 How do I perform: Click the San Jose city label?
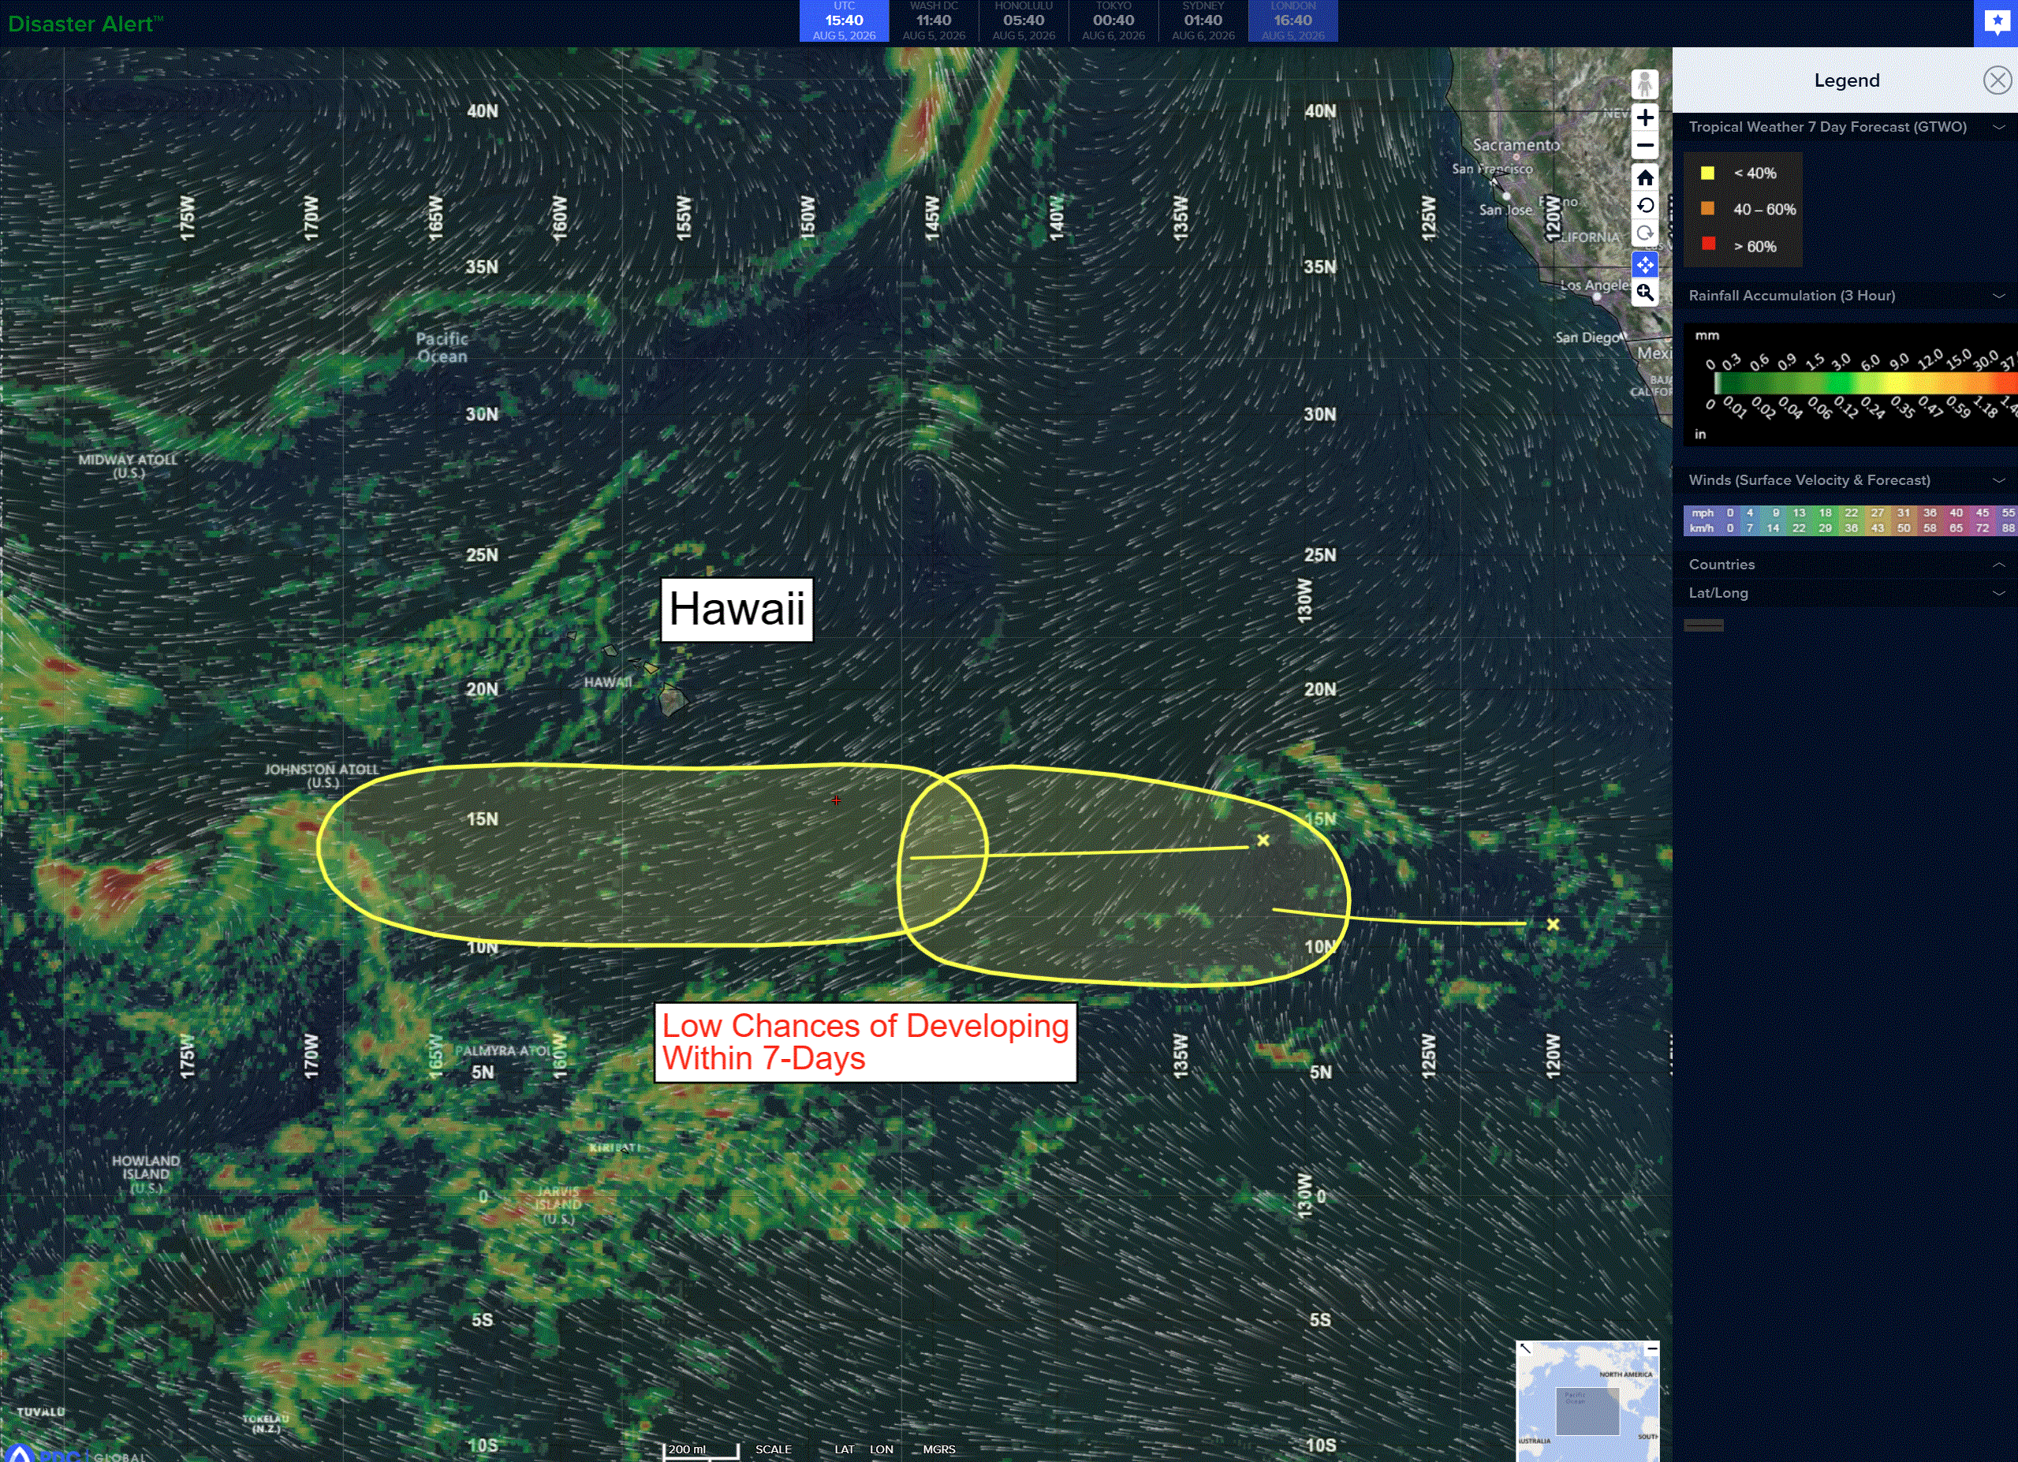coord(1505,210)
